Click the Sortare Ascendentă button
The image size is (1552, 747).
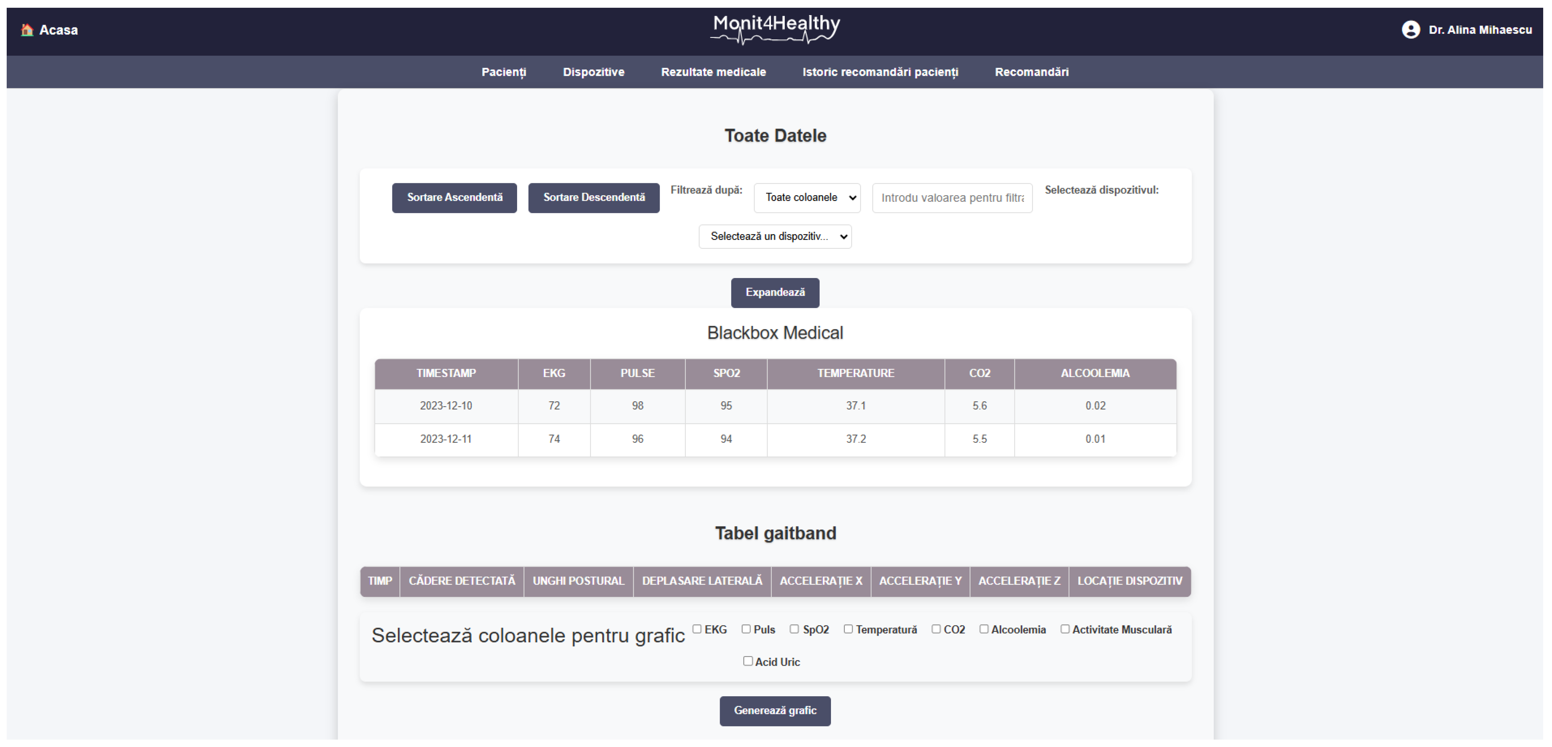click(x=454, y=198)
